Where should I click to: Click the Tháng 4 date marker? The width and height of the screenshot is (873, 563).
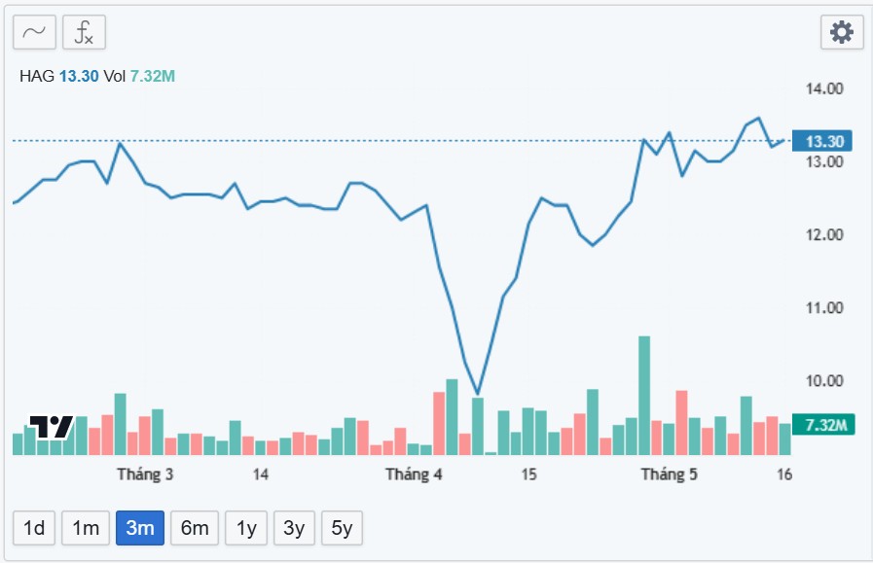point(414,475)
